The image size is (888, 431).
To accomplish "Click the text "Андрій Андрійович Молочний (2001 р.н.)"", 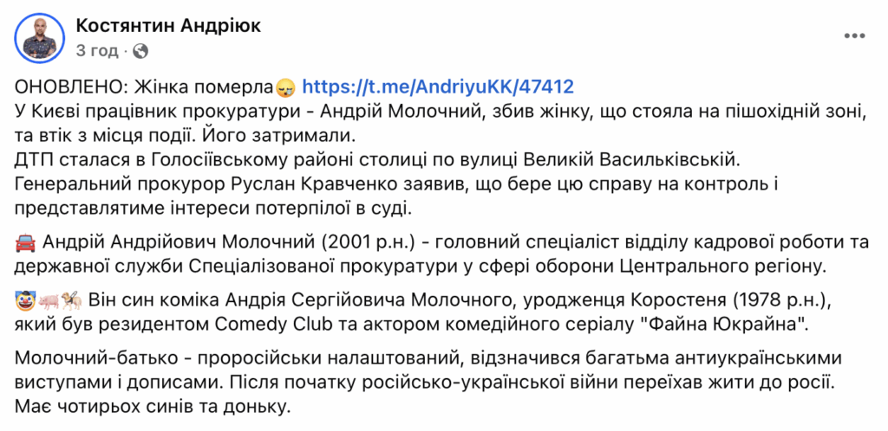I will tap(229, 243).
